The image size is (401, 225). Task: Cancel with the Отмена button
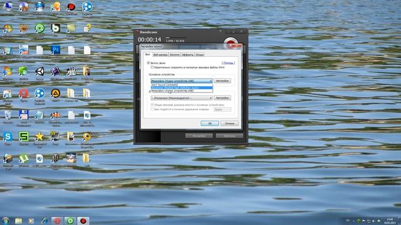click(x=229, y=123)
